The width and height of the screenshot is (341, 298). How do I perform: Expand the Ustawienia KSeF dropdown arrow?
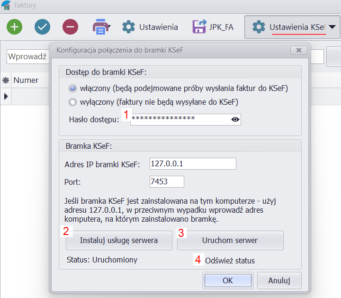point(333,27)
